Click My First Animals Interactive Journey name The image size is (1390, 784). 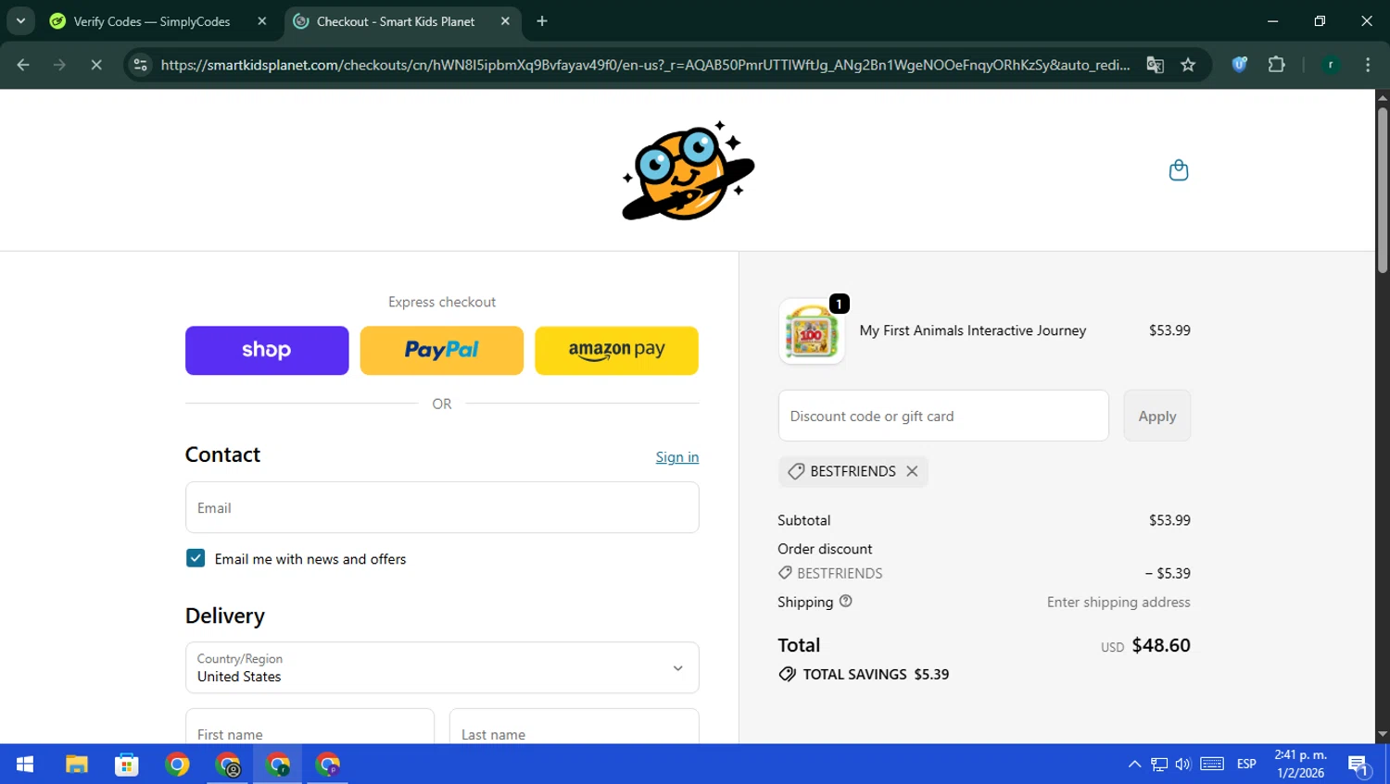click(973, 330)
